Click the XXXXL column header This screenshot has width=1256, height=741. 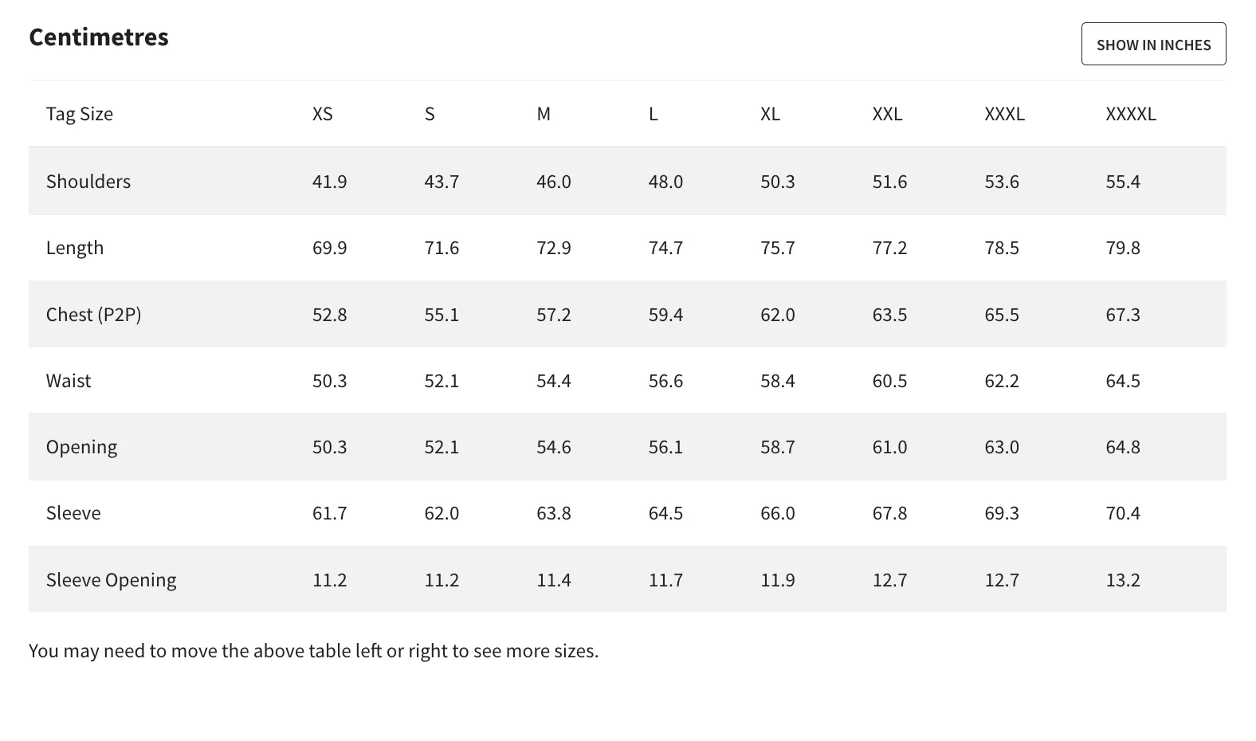pyautogui.click(x=1131, y=114)
